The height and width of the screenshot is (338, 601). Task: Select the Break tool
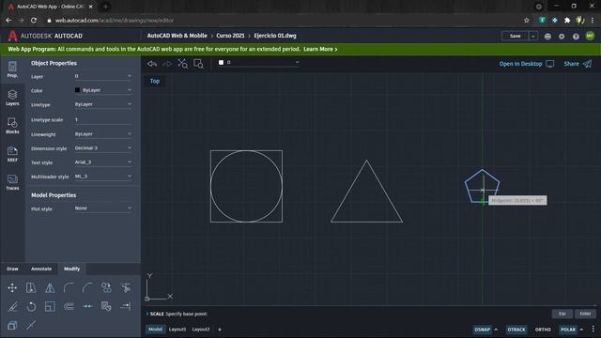(87, 307)
